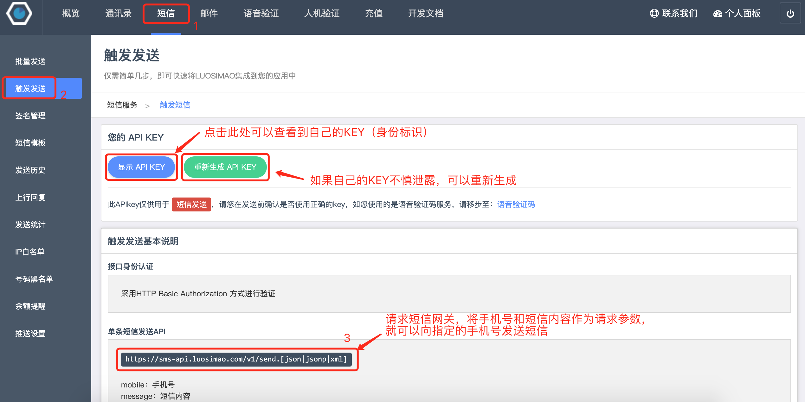Click the dashboard icon beside 个人面板

click(x=718, y=14)
